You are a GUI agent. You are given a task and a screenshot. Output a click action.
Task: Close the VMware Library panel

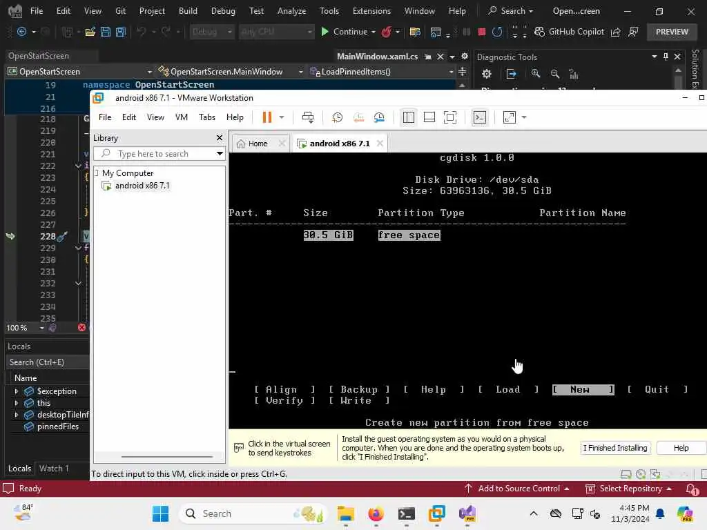pos(219,138)
